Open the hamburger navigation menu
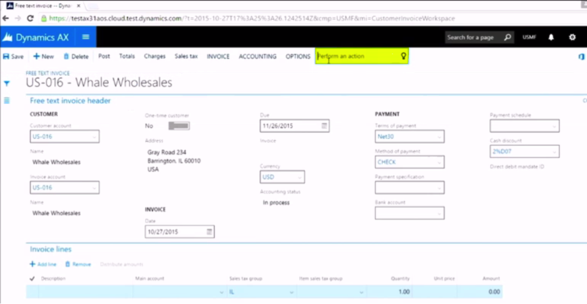The width and height of the screenshot is (587, 304). (85, 37)
